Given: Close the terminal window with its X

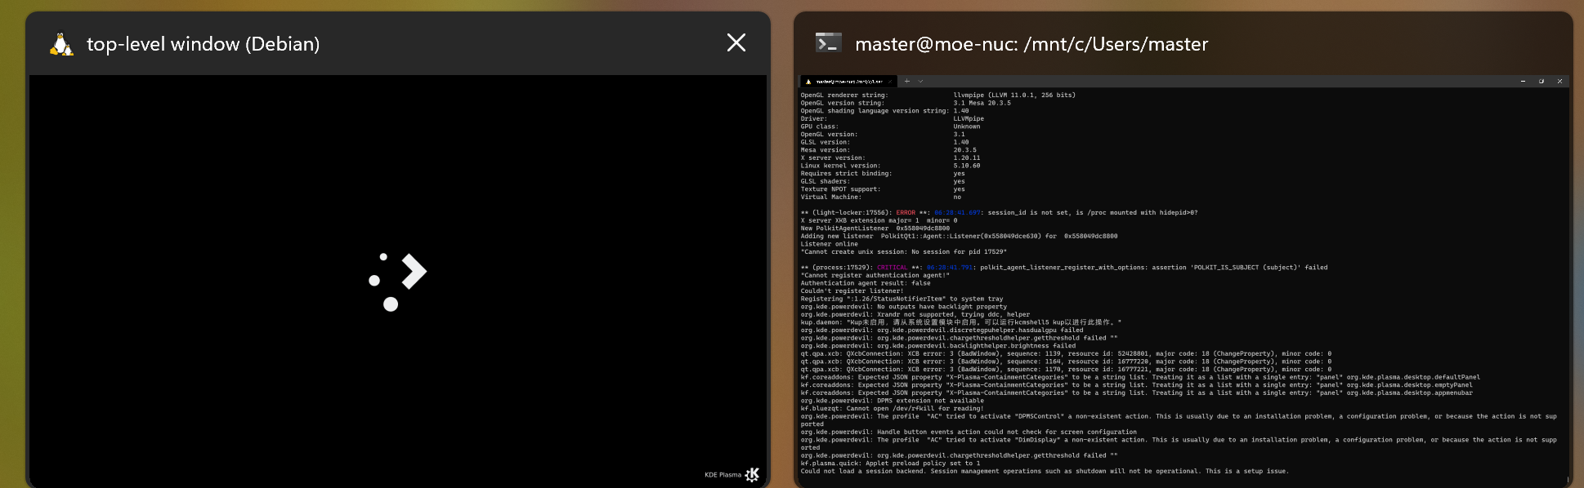Looking at the screenshot, I should coord(1559,82).
